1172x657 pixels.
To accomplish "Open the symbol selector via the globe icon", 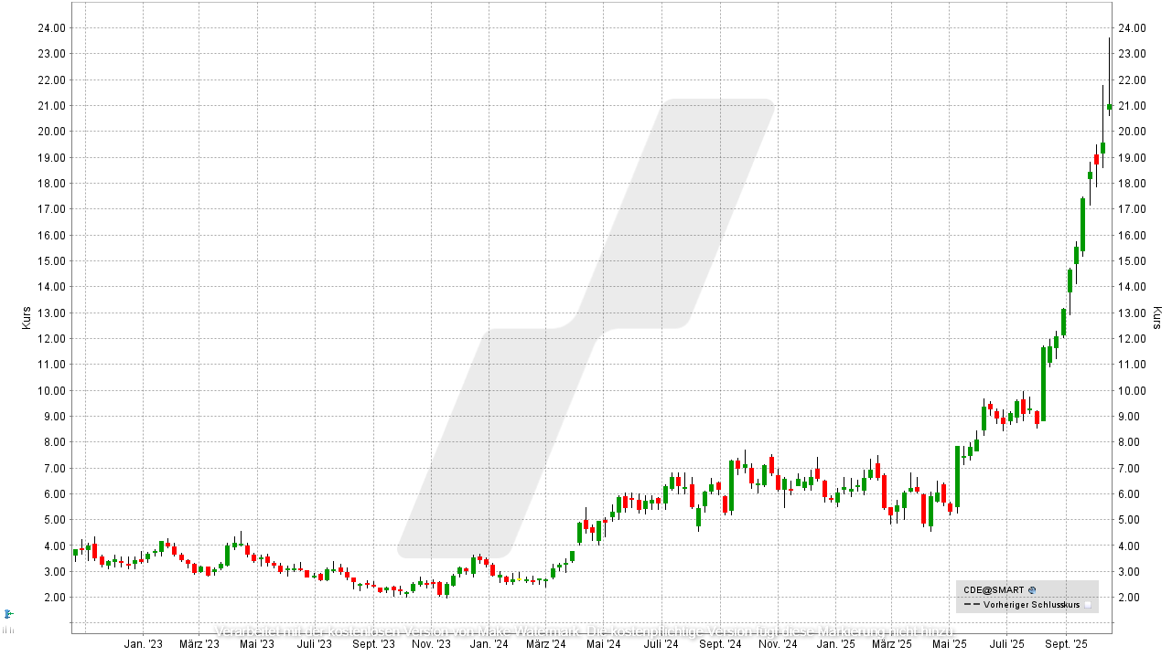I will click(1032, 590).
